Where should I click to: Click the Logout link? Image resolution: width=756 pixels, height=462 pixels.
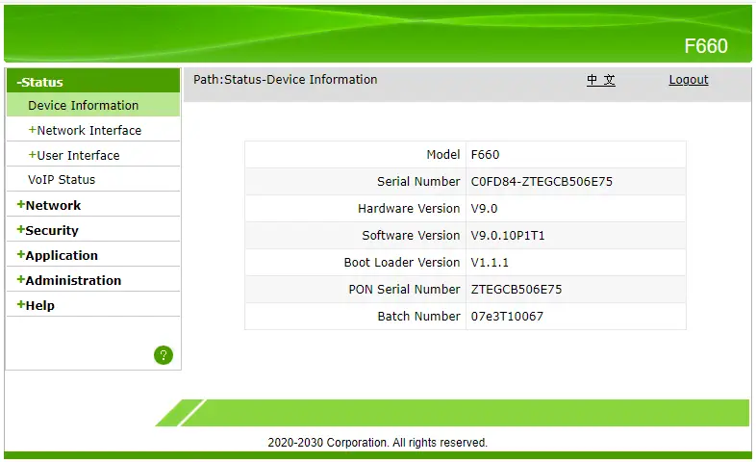689,80
